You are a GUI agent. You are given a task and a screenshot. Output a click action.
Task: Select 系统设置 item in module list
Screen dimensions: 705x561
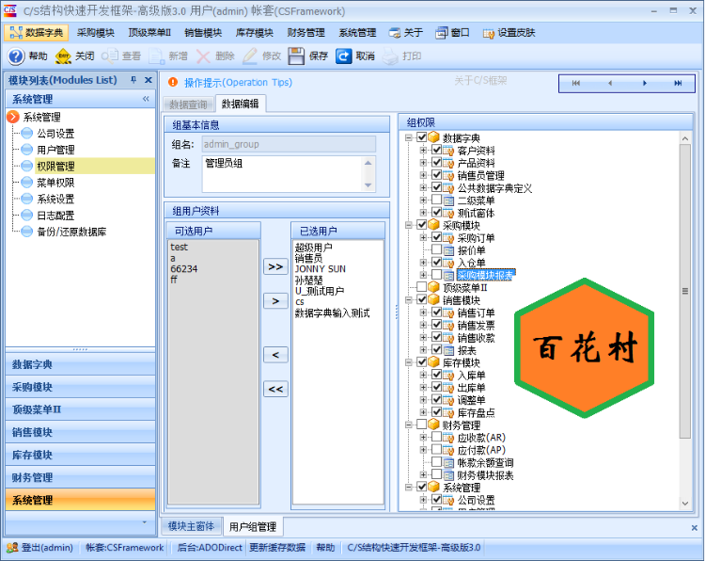pyautogui.click(x=55, y=199)
